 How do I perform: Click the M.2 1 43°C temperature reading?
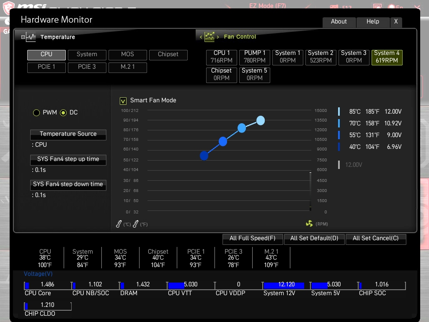[x=271, y=258]
